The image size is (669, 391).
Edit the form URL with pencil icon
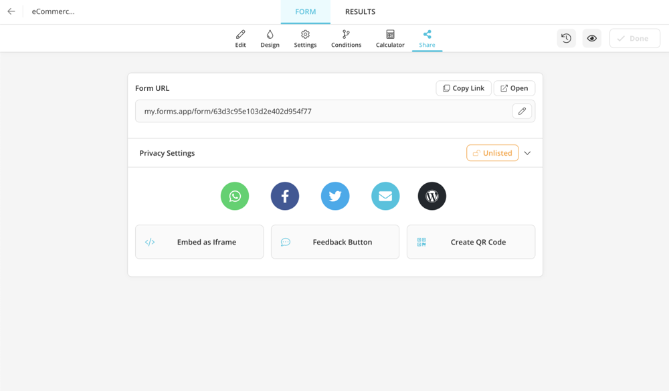[x=522, y=111]
